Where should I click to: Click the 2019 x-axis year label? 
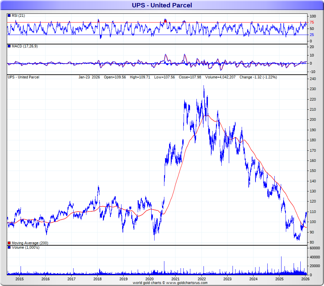[x=124, y=279]
